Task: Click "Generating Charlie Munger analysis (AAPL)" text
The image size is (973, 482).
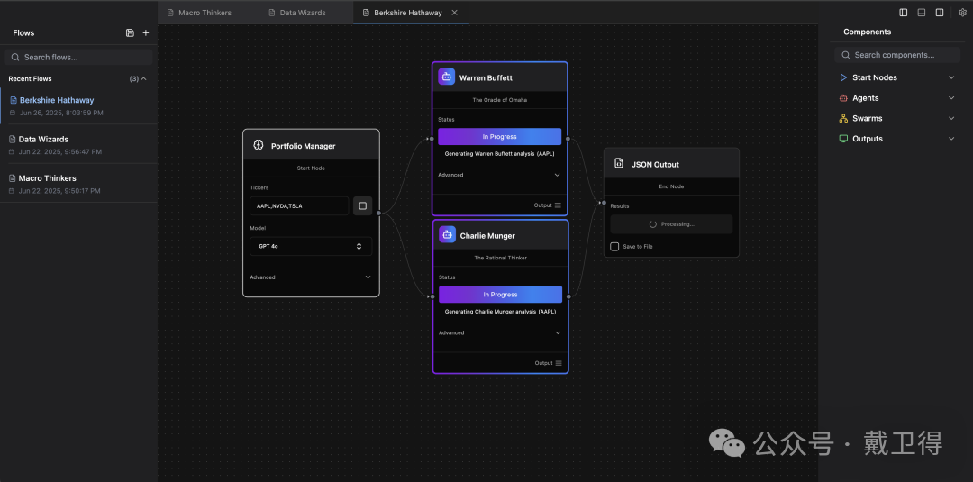Action: (x=500, y=312)
